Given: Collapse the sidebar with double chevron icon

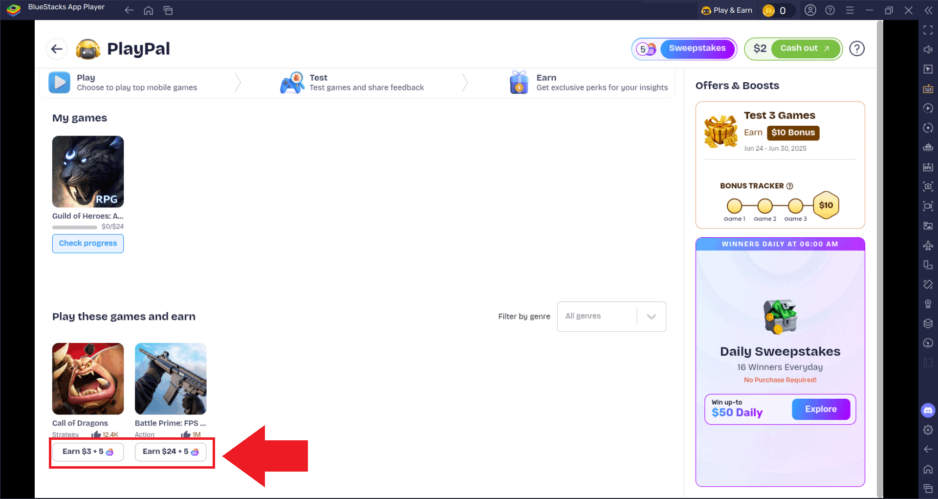Looking at the screenshot, I should pos(928,10).
